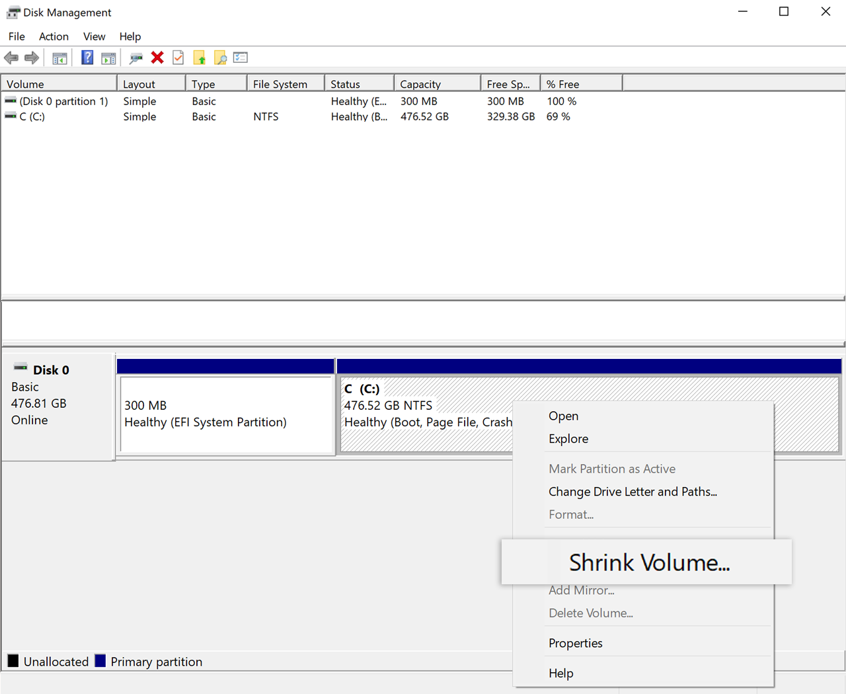Click the red X delete icon
This screenshot has height=694, width=846.
157,58
